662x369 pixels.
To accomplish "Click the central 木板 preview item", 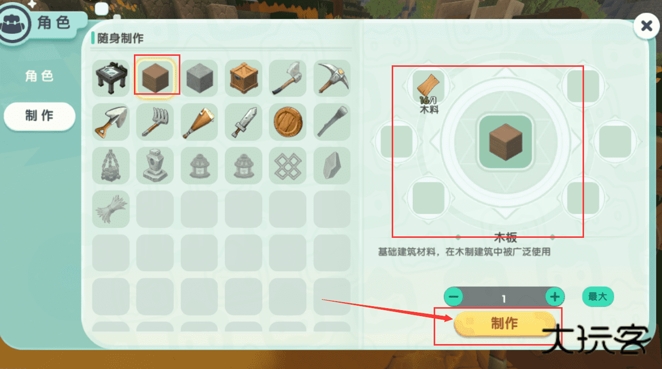I will tap(505, 142).
